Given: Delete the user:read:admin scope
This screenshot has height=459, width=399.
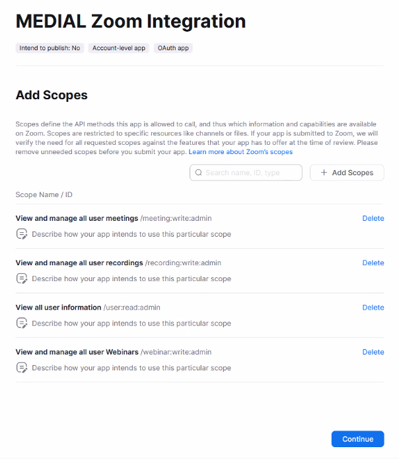Looking at the screenshot, I should click(x=373, y=308).
